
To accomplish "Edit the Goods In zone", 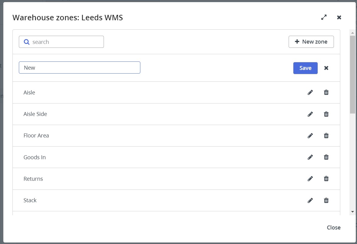I will point(310,157).
